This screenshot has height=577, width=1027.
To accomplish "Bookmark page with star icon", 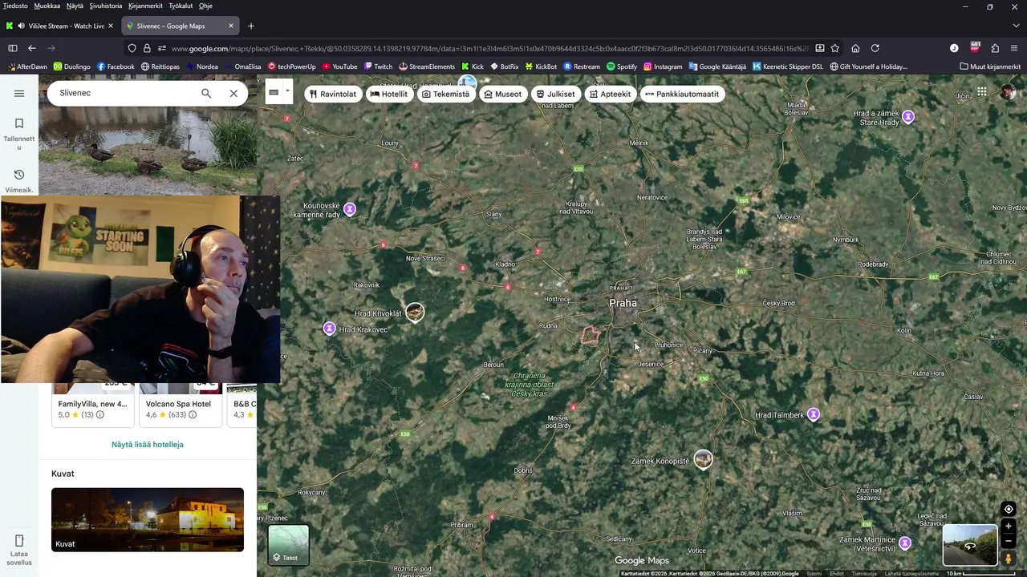I will pyautogui.click(x=835, y=48).
